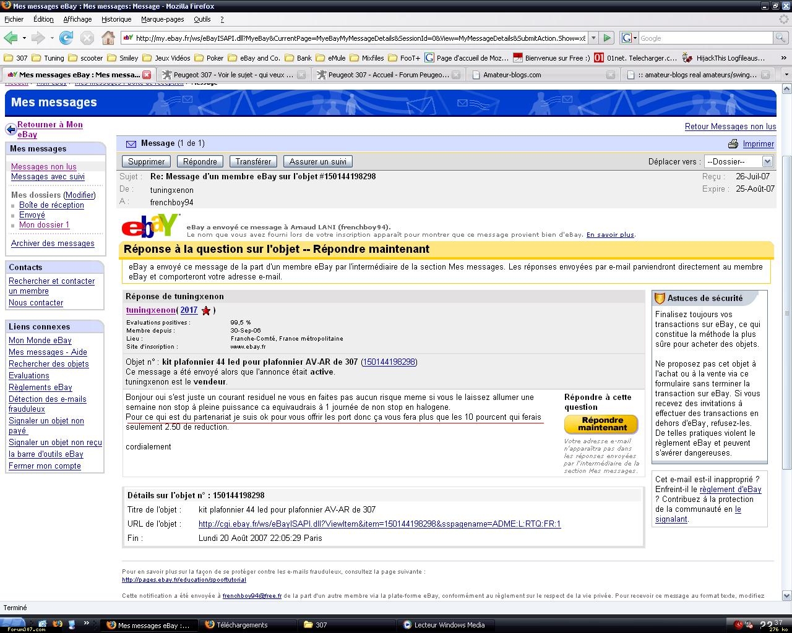The width and height of the screenshot is (792, 633).
Task: Open Boîte de réception folder link
Action: click(51, 205)
